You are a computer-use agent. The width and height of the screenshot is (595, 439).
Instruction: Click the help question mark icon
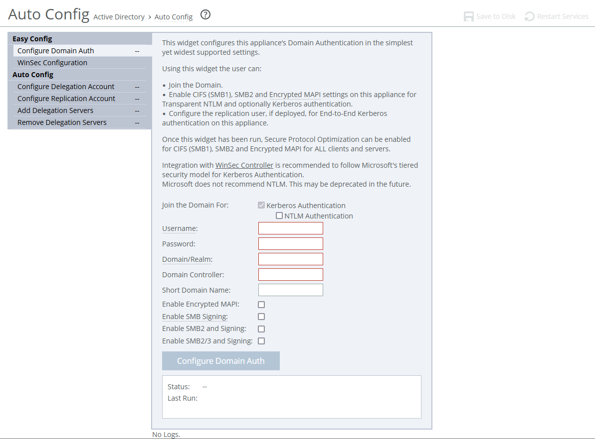tap(205, 15)
